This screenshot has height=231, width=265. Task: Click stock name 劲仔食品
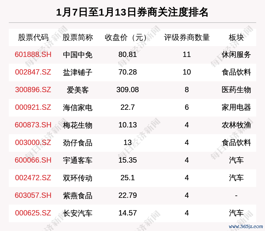77,143
